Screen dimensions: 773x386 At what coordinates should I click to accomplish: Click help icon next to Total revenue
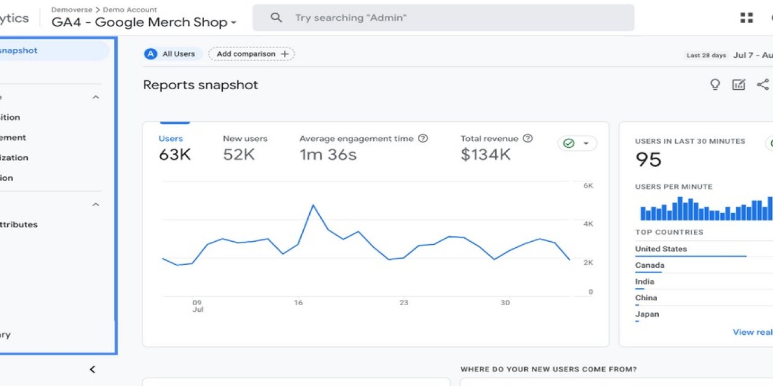[x=528, y=138]
